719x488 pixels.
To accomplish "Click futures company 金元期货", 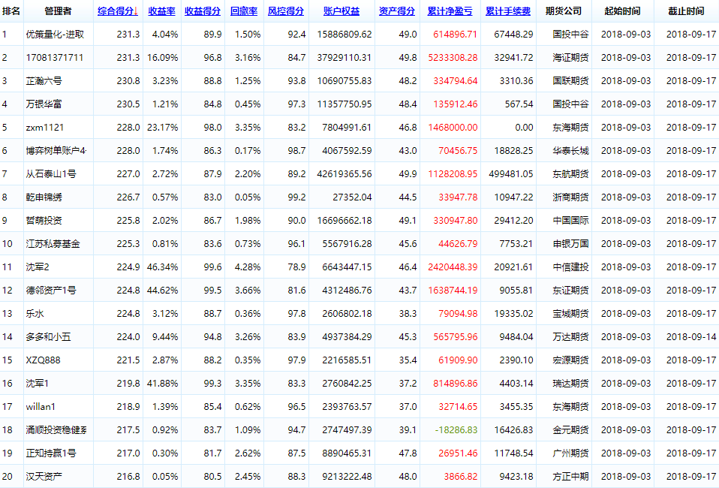I will coord(570,430).
